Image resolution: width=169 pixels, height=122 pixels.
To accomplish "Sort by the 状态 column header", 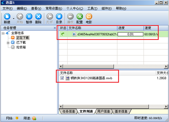I will point(63,28).
